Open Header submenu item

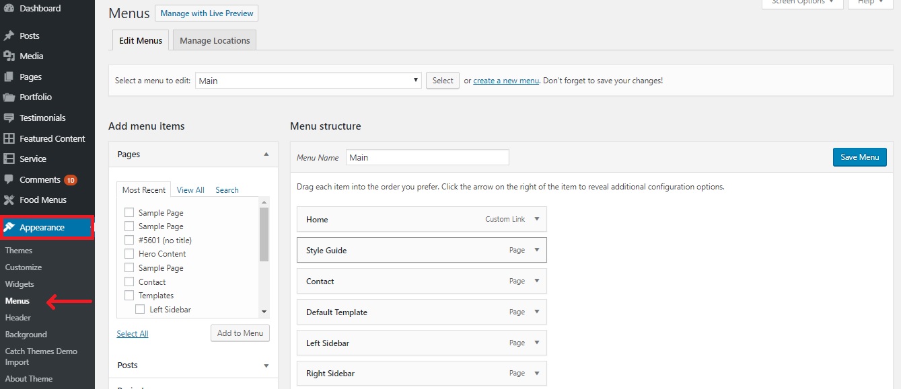(18, 318)
